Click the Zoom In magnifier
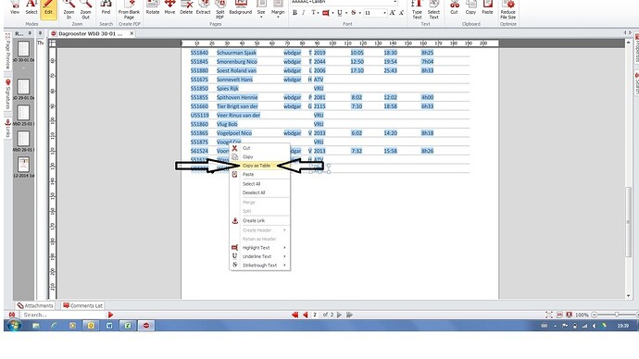 69,10
